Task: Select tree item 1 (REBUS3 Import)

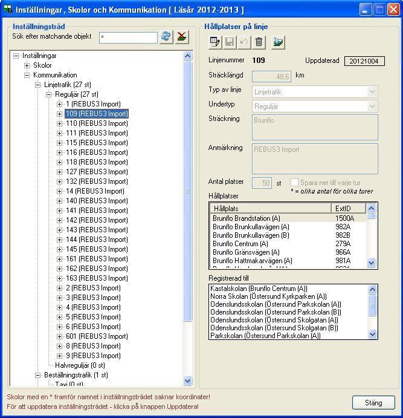Action: pos(93,104)
